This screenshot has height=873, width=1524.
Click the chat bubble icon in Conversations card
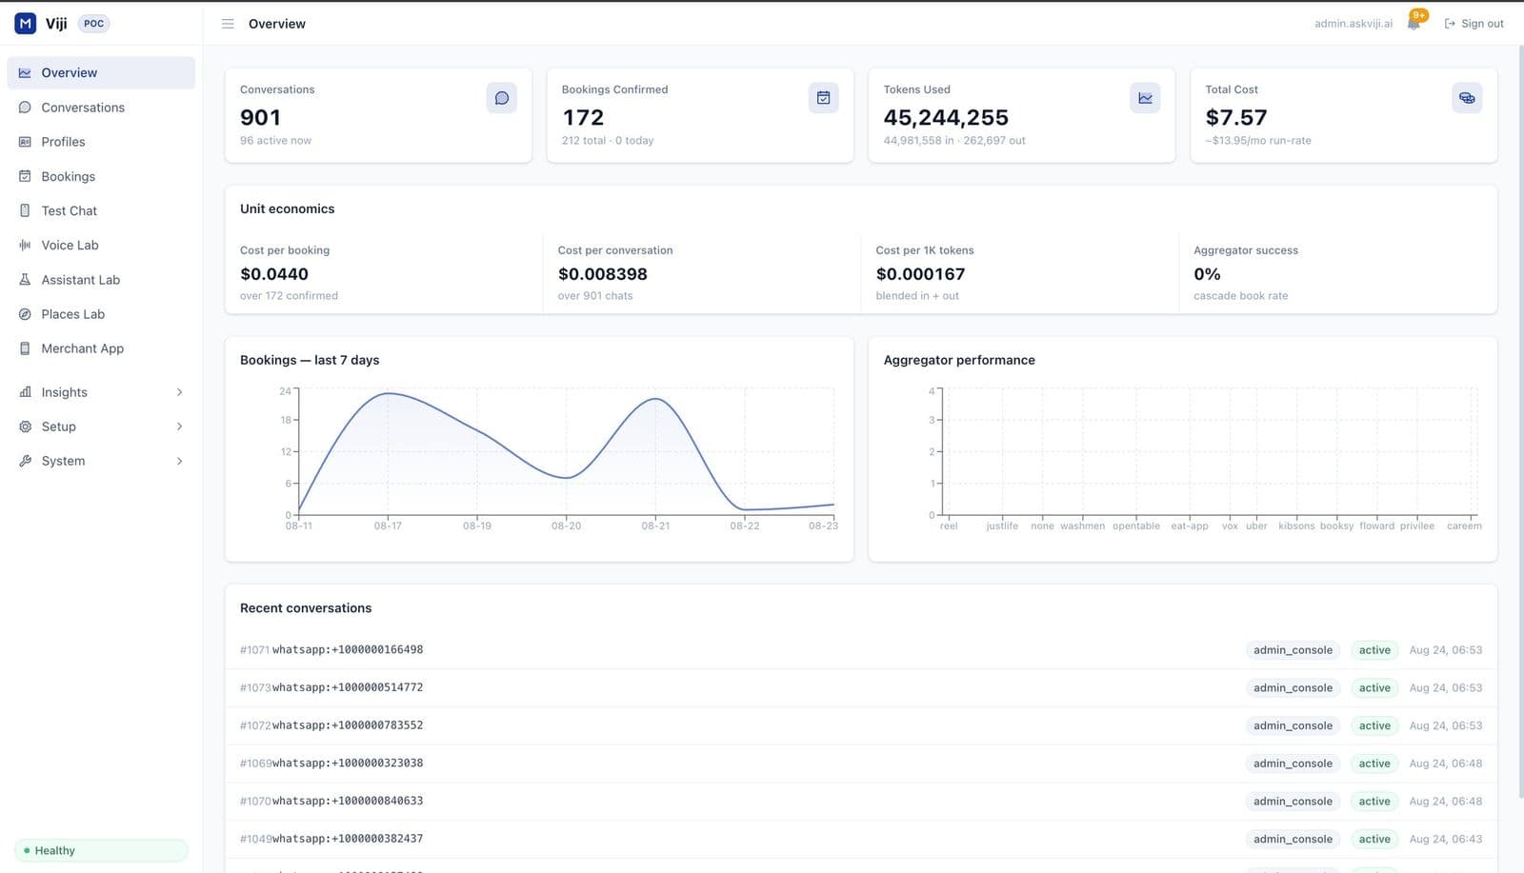point(502,98)
